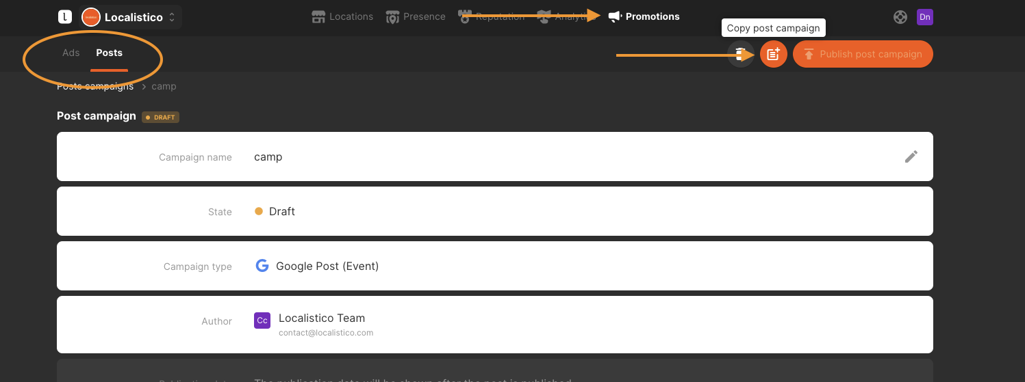Click the Promotions megaphone icon

point(615,16)
